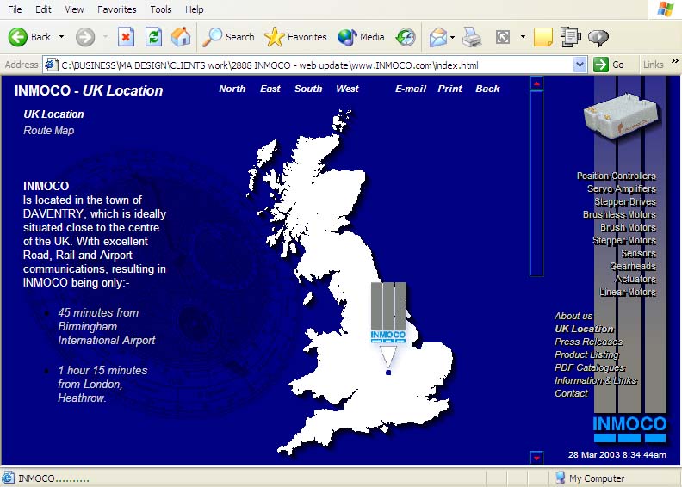
Task: Click the North map link
Action: tap(232, 89)
